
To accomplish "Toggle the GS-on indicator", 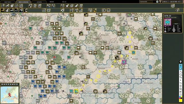I will [64, 2].
